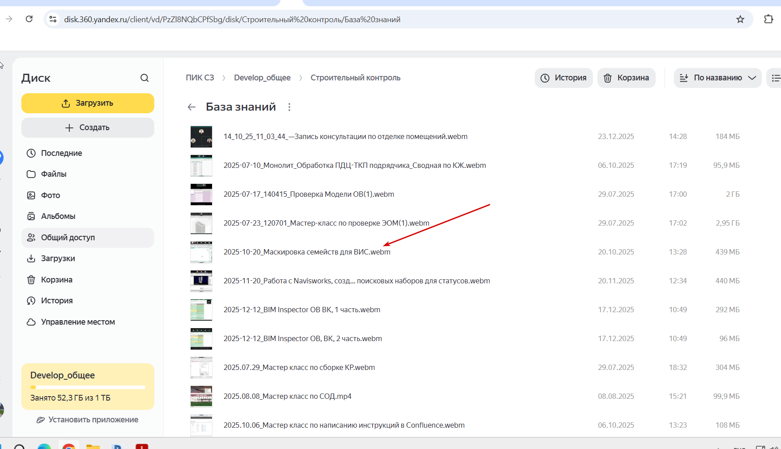Click the История button in the top toolbar
The image size is (781, 449).
point(564,78)
